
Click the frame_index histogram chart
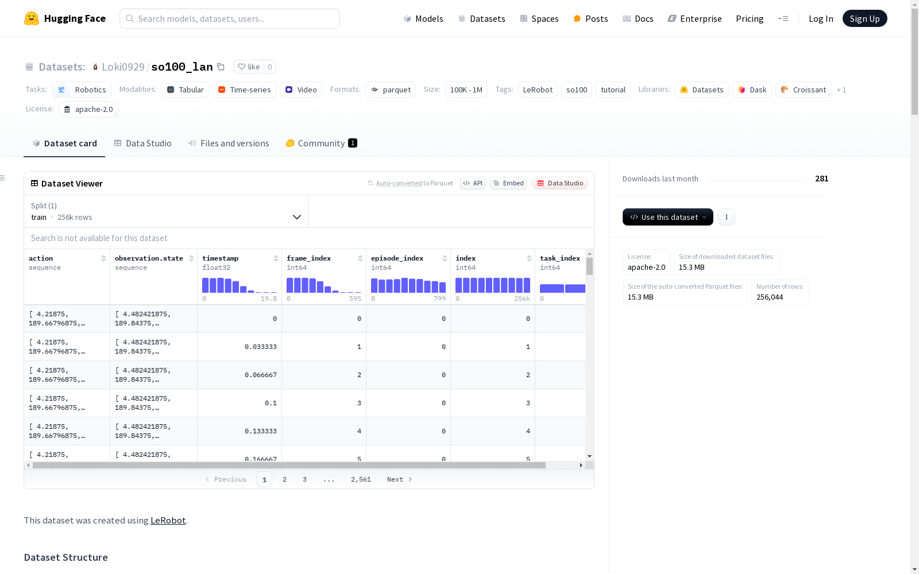[x=324, y=285]
